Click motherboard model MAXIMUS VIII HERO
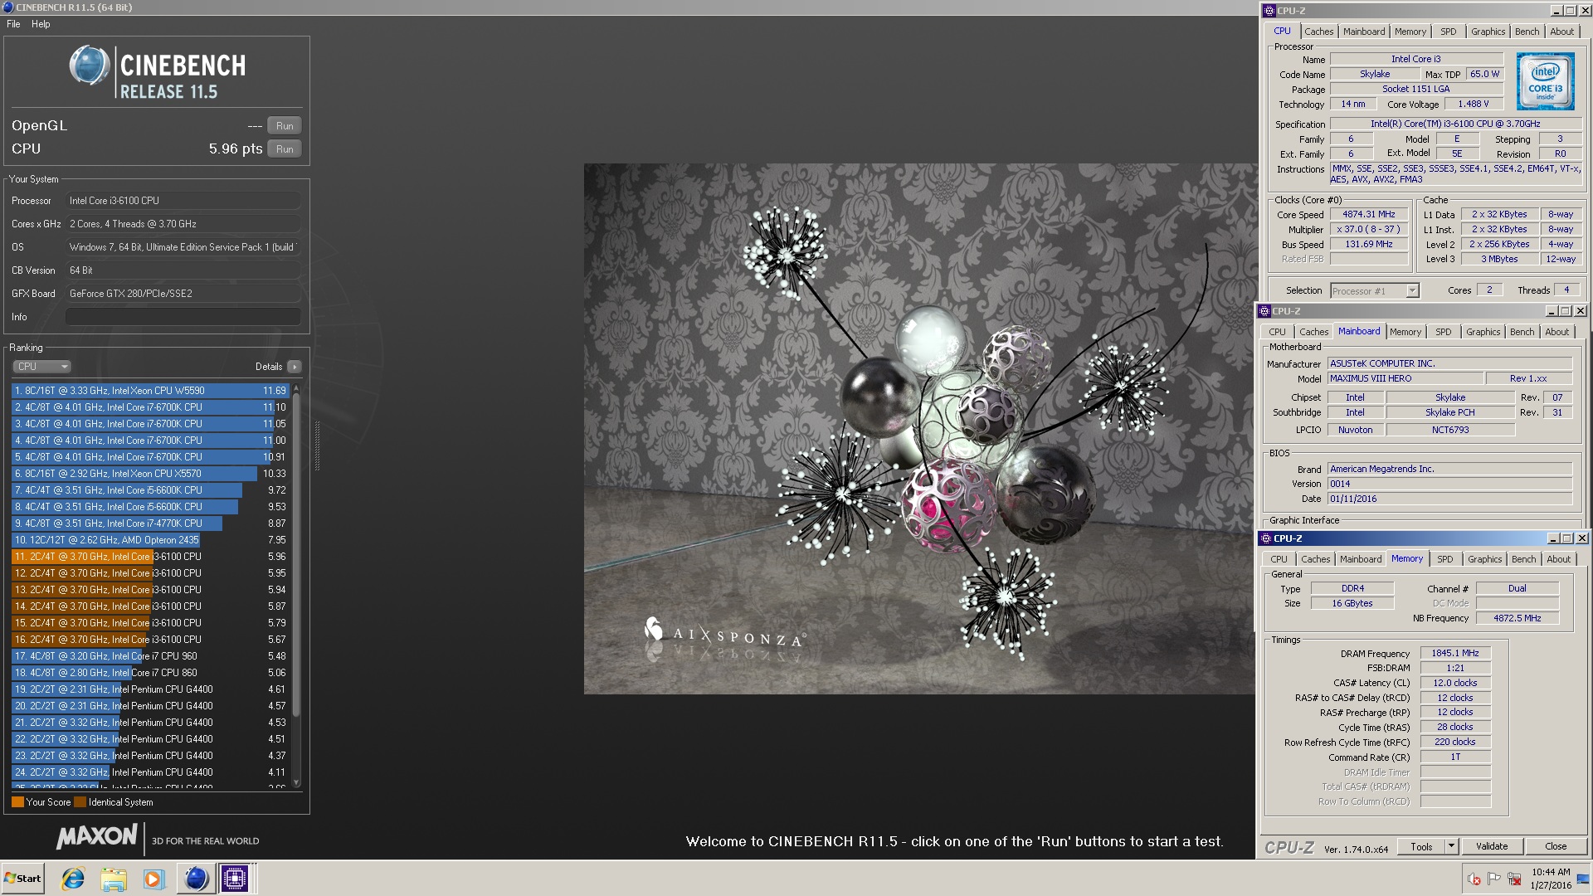1593x896 pixels. pyautogui.click(x=1405, y=378)
